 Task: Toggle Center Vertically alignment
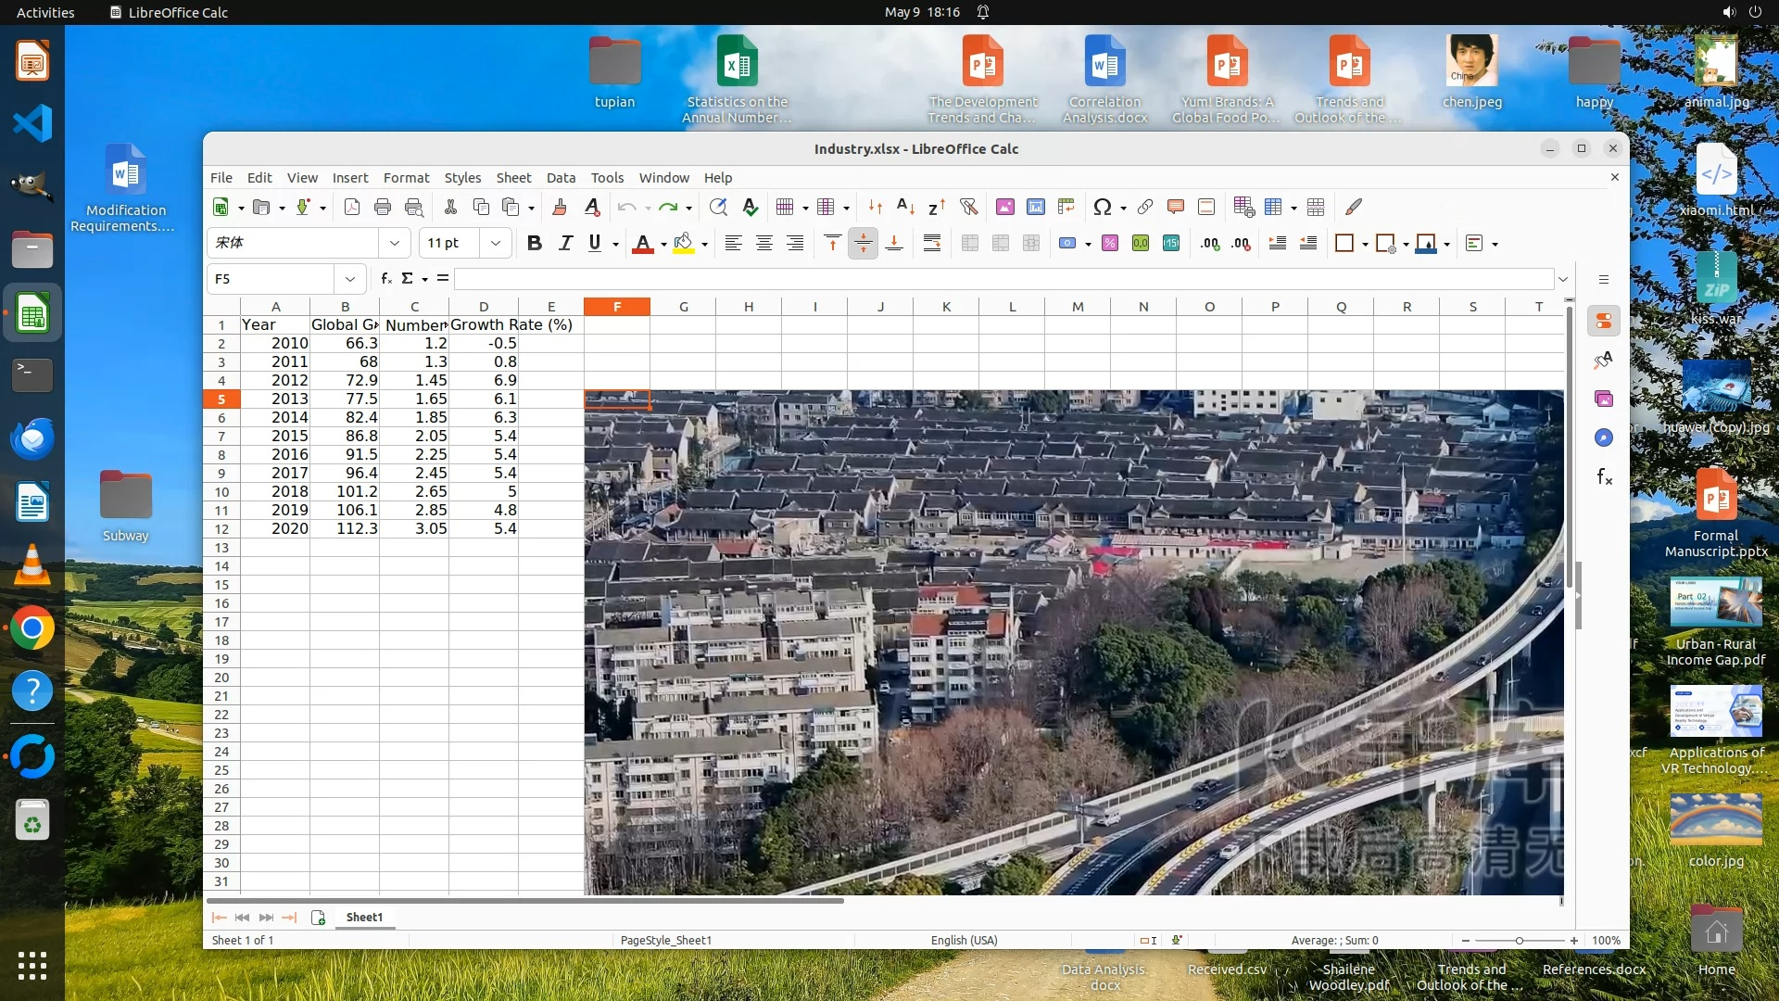[863, 243]
